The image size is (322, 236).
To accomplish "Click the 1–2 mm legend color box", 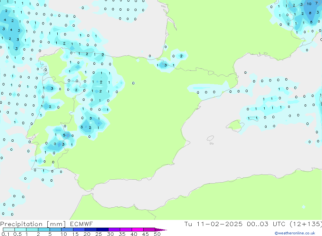I will point(32,230).
